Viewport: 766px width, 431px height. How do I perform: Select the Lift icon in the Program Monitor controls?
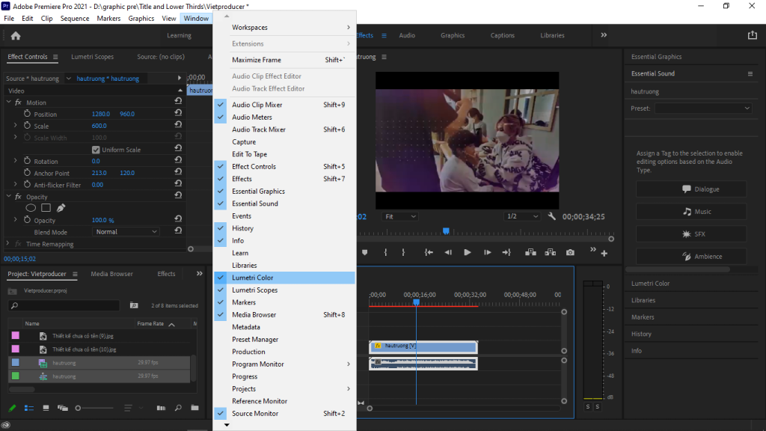(x=530, y=253)
